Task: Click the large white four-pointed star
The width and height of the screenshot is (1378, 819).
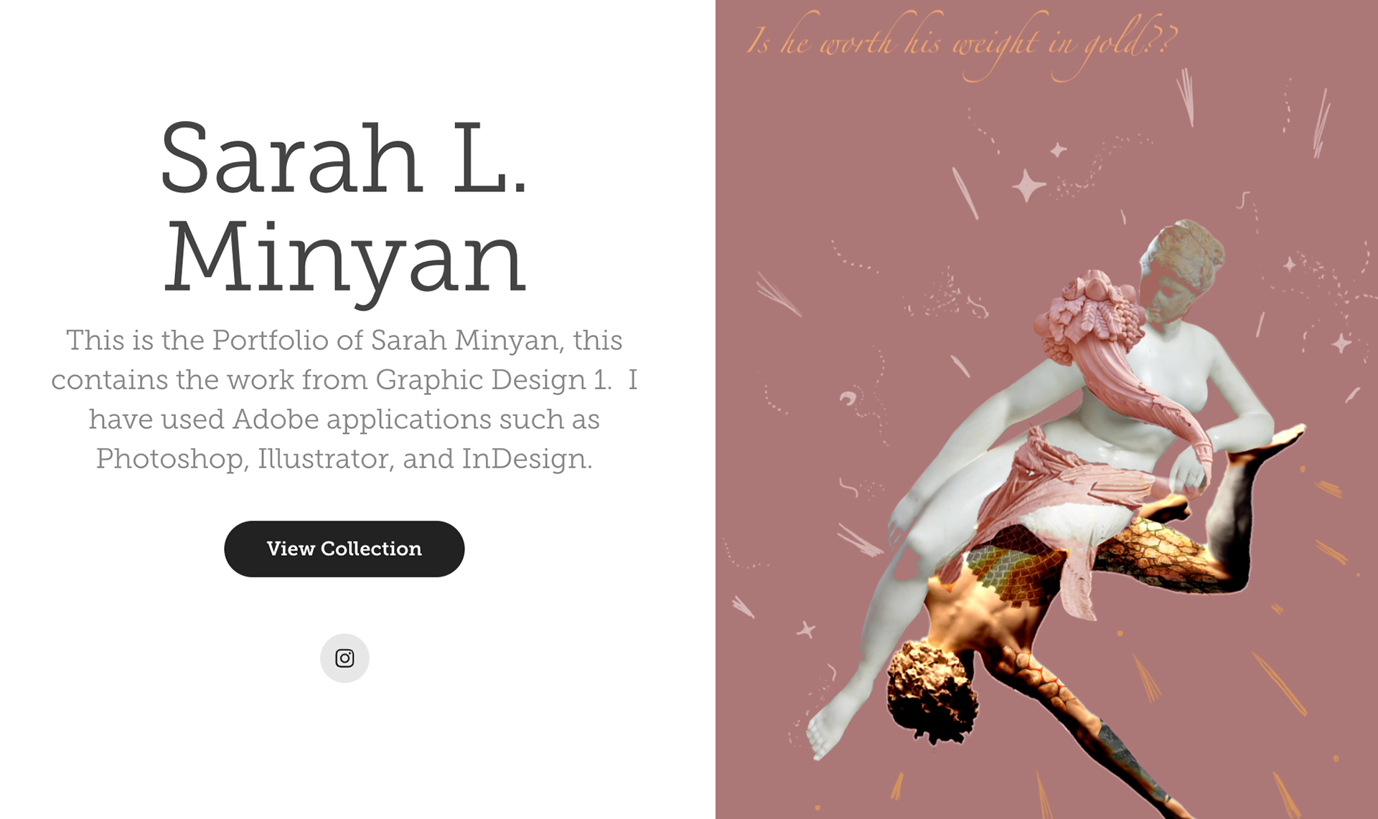Action: 1028,186
